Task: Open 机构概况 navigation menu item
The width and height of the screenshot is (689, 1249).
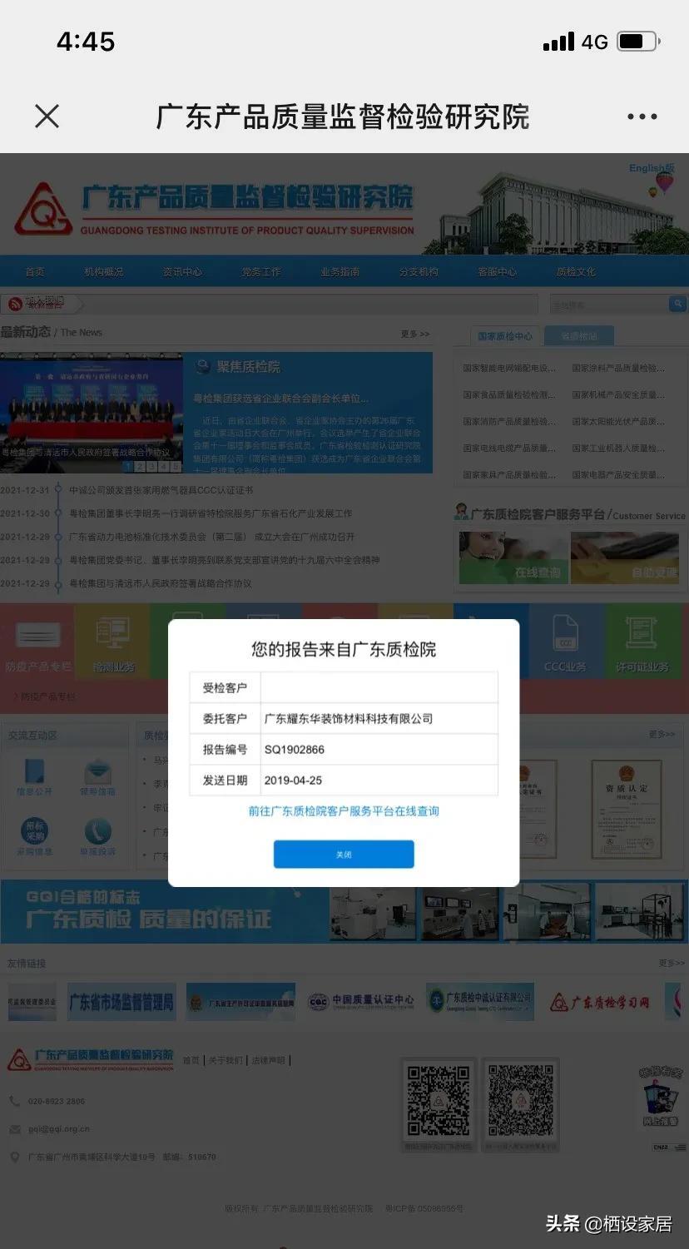Action: click(x=103, y=272)
